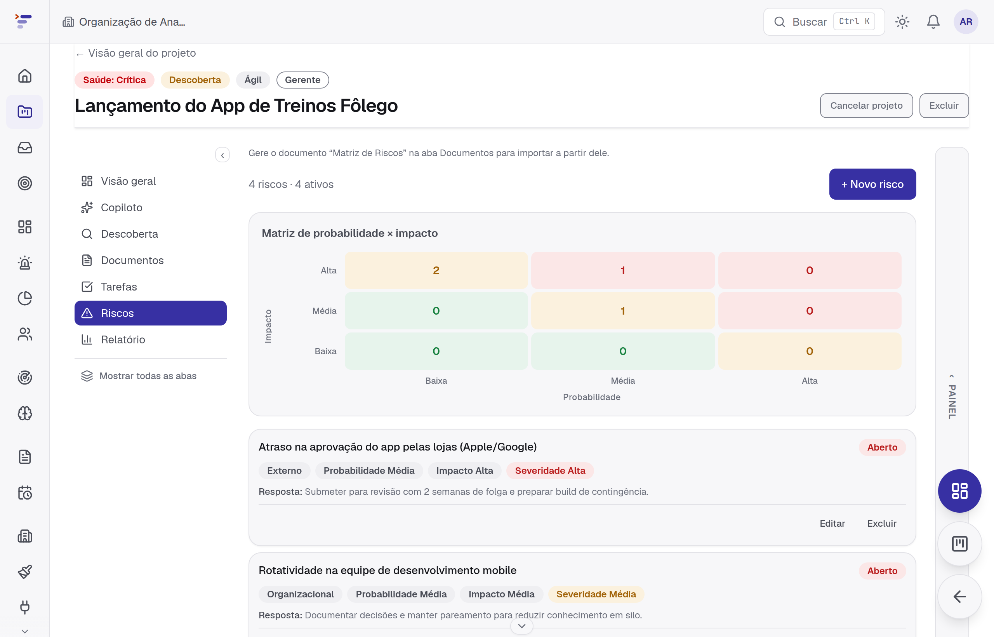The height and width of the screenshot is (637, 994).
Task: Open the pie chart icon in sidebar
Action: [x=25, y=298]
